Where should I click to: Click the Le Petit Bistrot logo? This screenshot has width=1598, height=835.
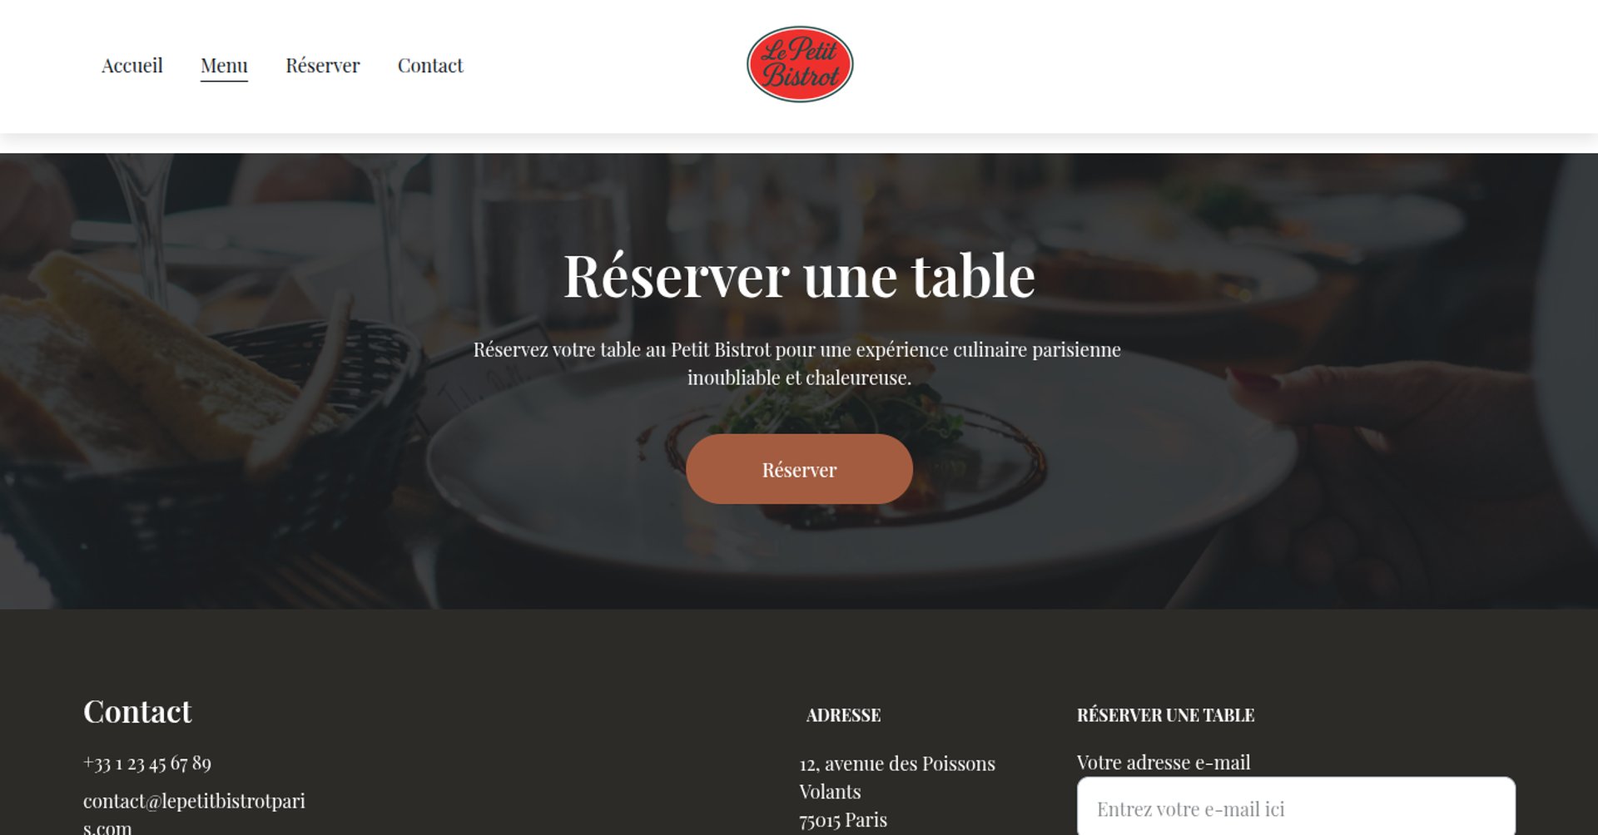(800, 64)
